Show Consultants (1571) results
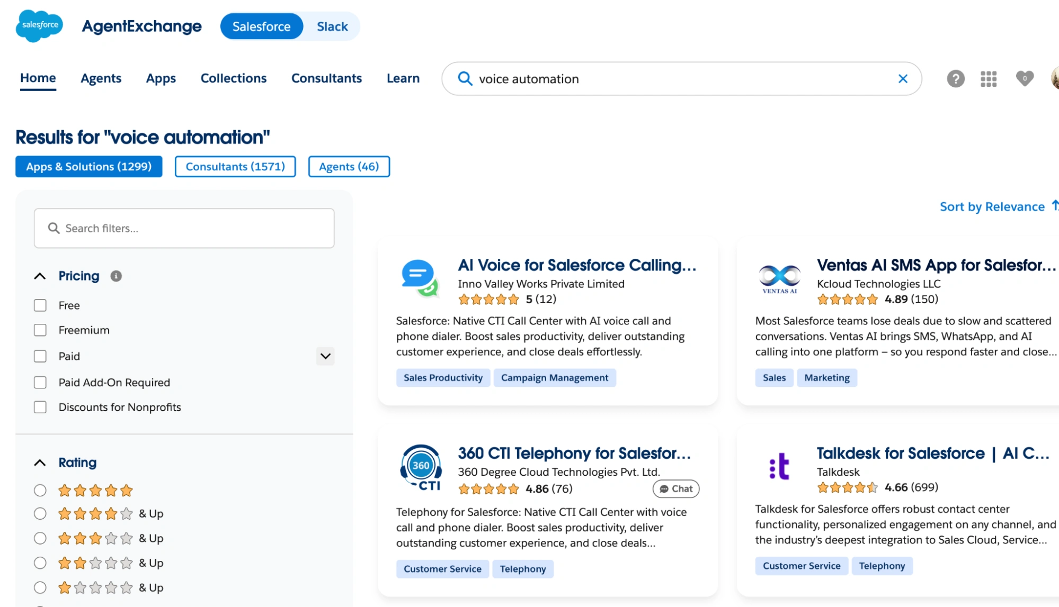The height and width of the screenshot is (607, 1059). 235,167
